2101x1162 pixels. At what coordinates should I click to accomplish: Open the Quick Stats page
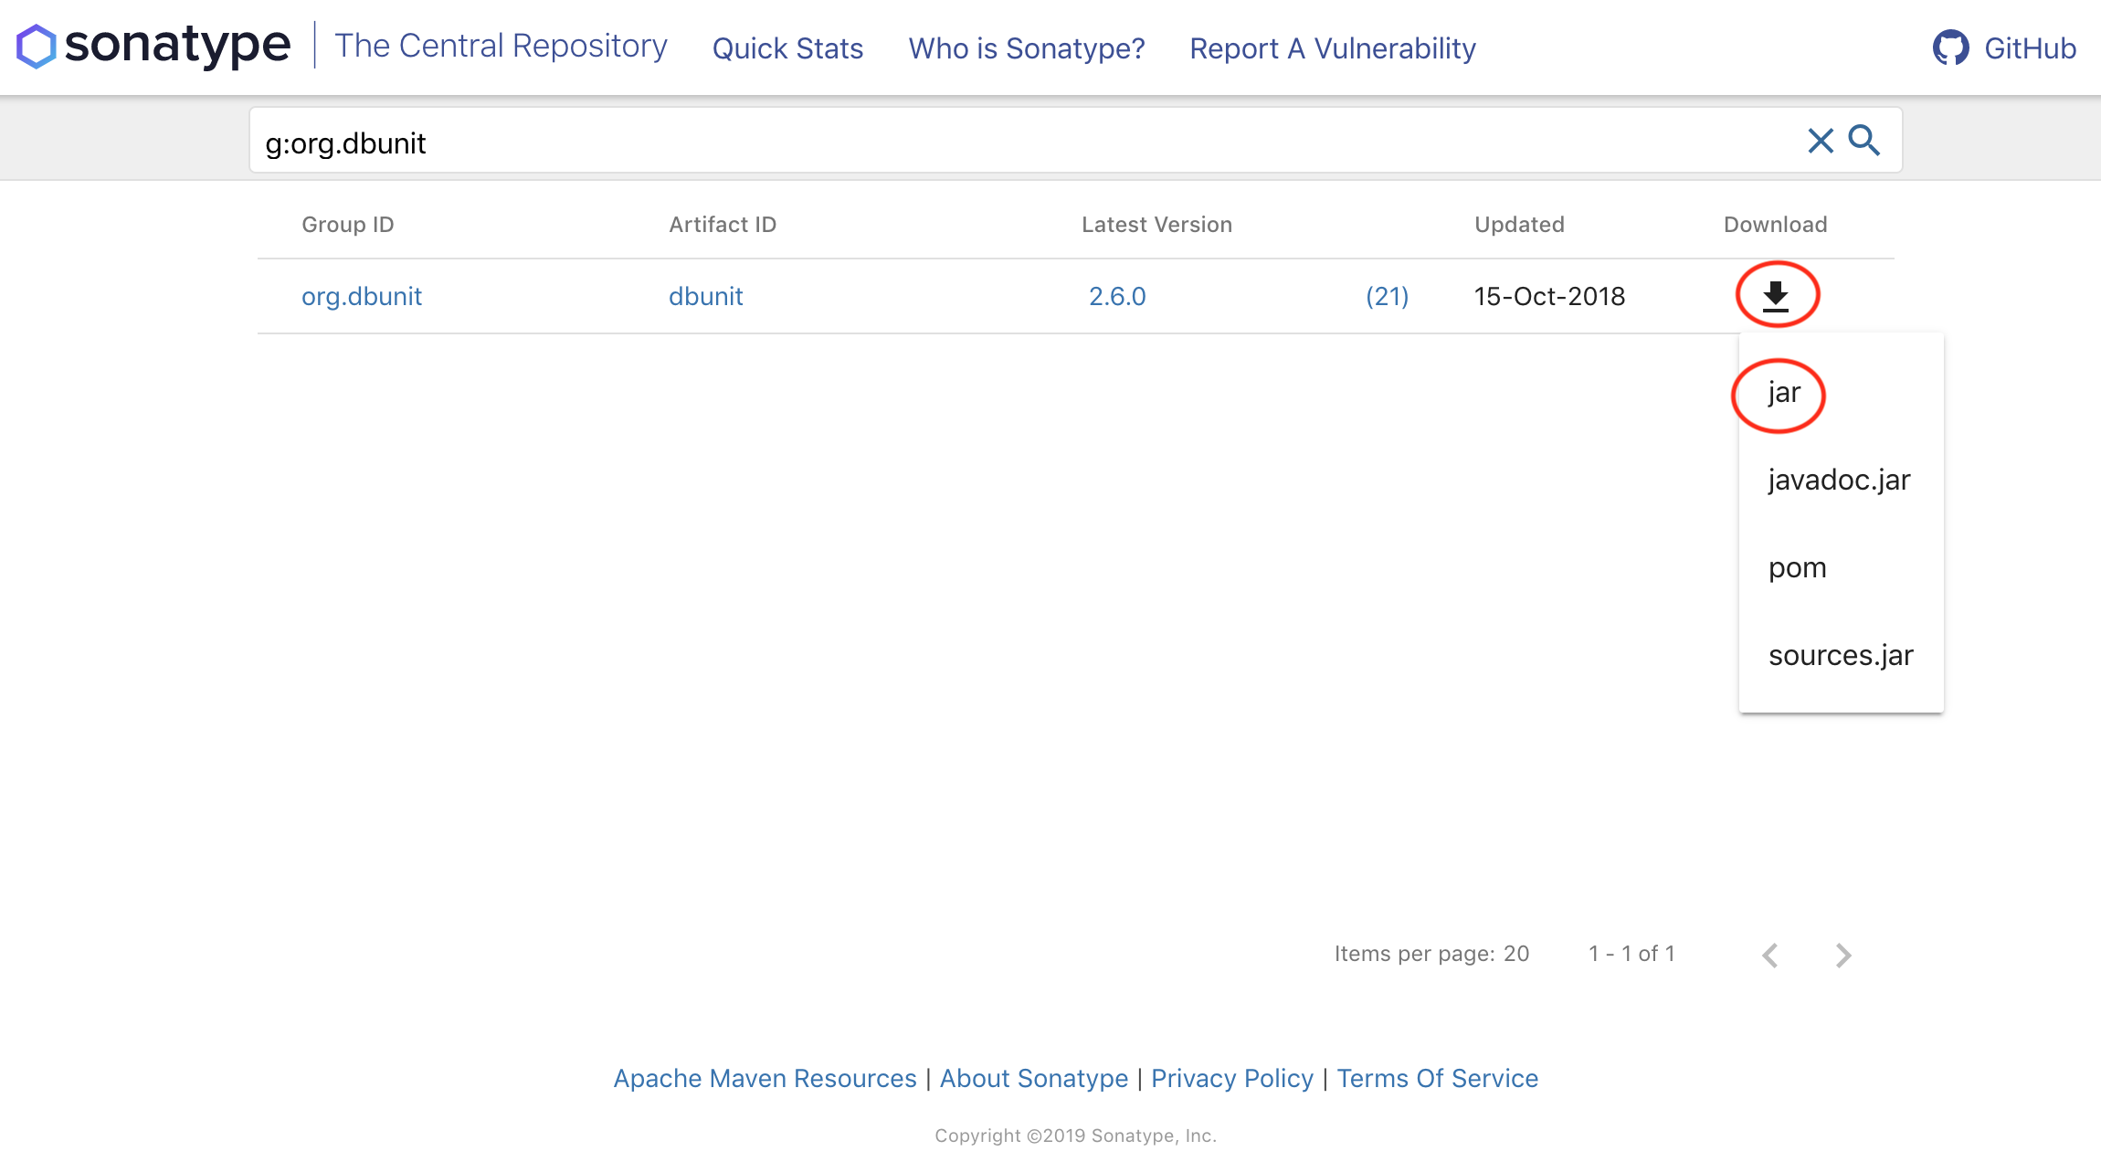pos(787,48)
